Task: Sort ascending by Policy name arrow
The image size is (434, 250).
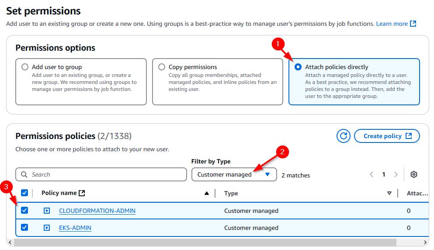Action: (x=207, y=193)
